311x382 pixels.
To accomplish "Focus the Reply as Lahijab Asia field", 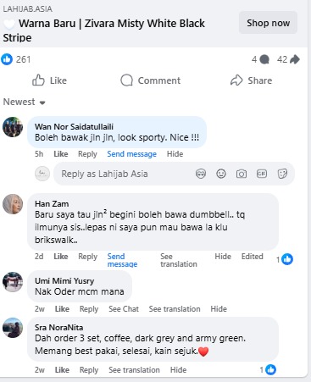I will (x=125, y=174).
